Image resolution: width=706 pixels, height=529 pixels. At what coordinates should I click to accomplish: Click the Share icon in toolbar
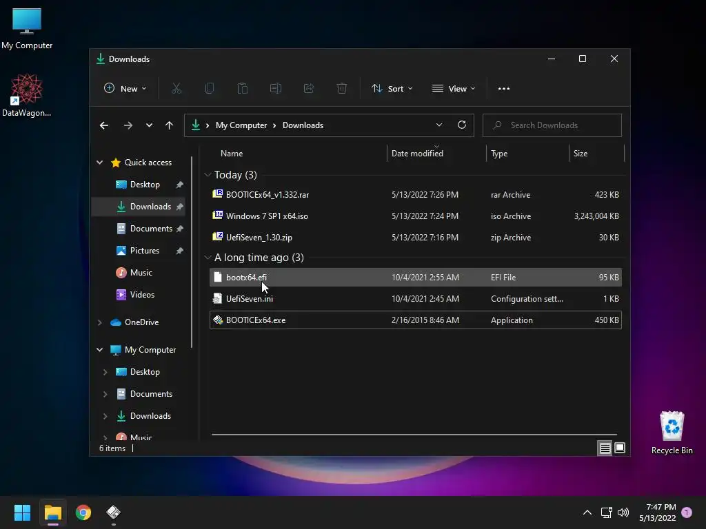point(309,89)
